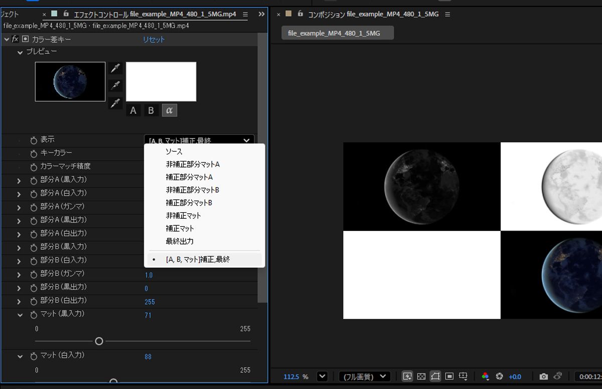Toggle the stopwatch for マット (白入力)

pyautogui.click(x=34, y=356)
